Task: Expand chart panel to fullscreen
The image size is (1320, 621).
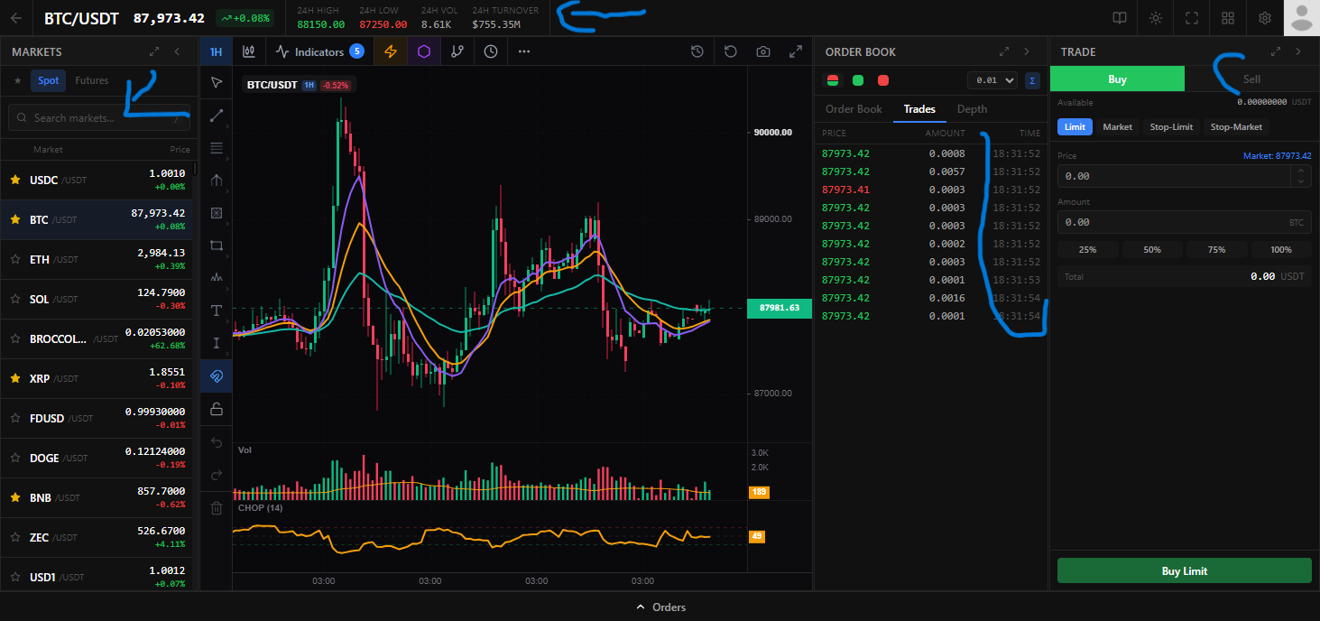Action: [796, 51]
